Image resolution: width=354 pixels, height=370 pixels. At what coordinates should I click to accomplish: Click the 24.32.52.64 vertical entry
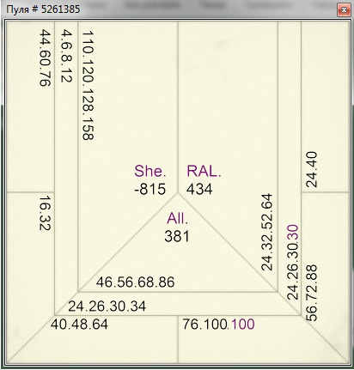pyautogui.click(x=266, y=232)
